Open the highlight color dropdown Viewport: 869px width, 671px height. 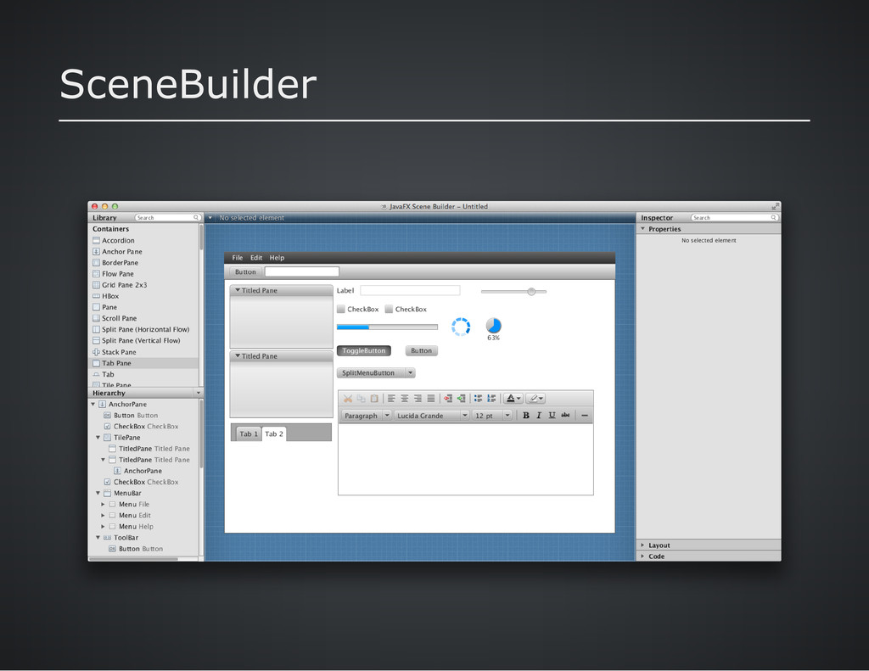tap(535, 399)
